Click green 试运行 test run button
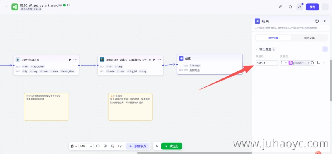The height and width of the screenshot is (154, 332). (172, 146)
